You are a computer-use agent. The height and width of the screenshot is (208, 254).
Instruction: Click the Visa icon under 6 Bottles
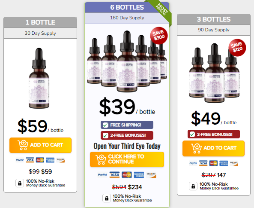(x=114, y=175)
